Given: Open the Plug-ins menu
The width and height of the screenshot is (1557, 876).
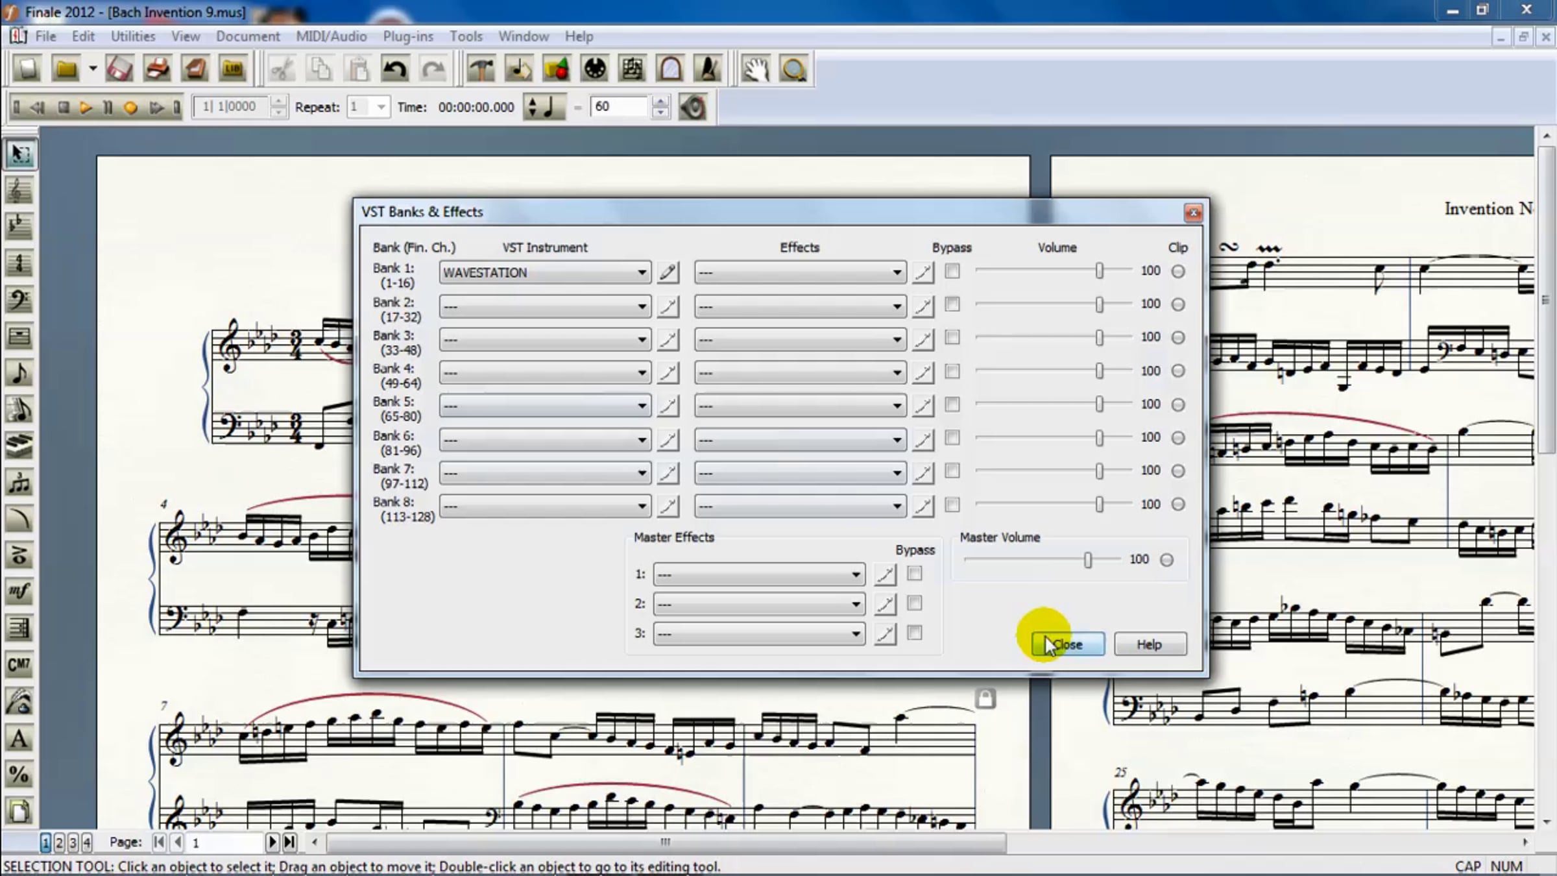Looking at the screenshot, I should [x=407, y=36].
